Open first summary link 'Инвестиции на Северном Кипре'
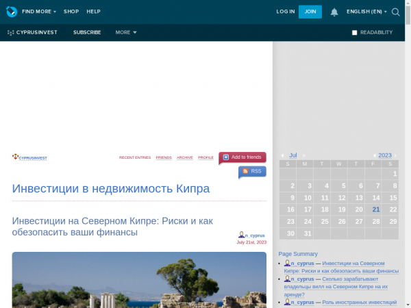This screenshot has width=411, height=308. (341, 267)
